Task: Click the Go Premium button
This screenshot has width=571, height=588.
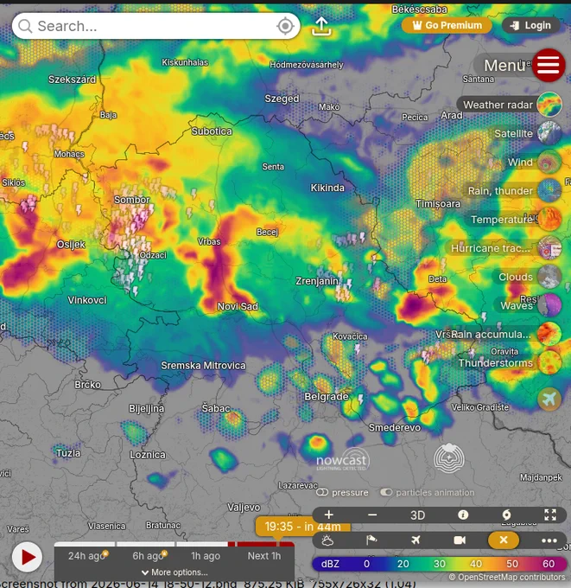Action: tap(447, 25)
